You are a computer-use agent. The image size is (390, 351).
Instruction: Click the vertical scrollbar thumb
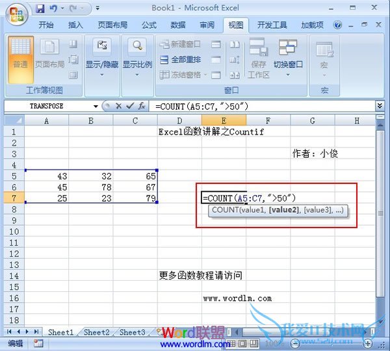coord(380,213)
